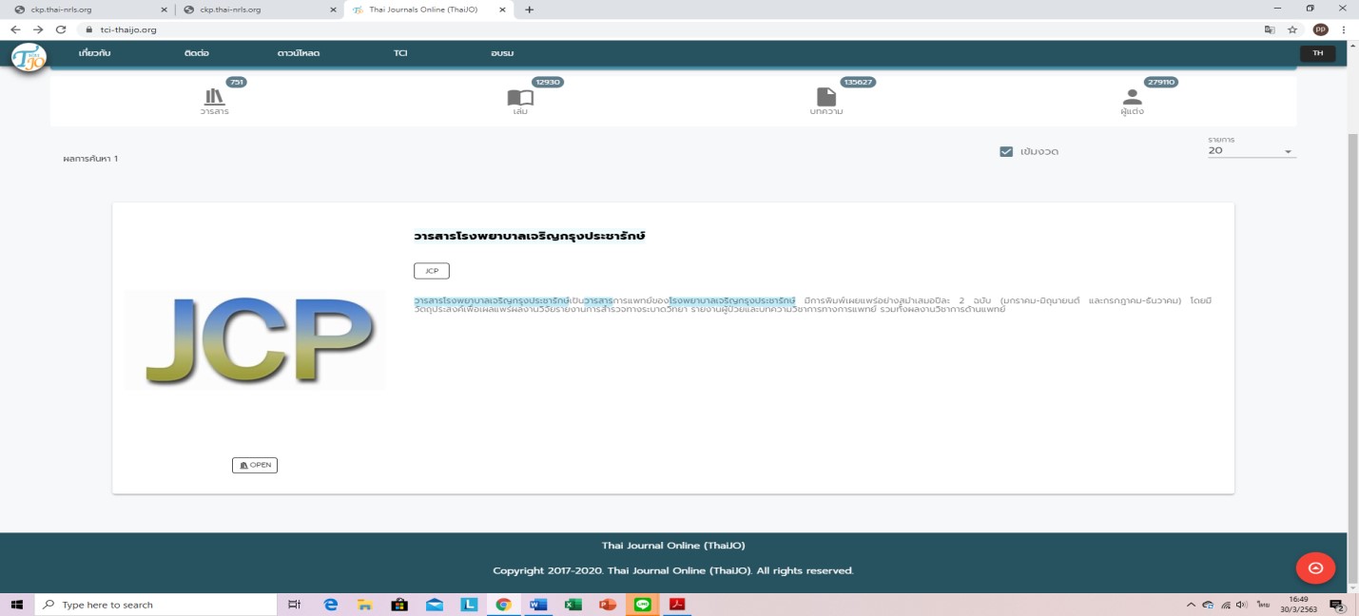
Task: Open the Mail app from the taskbar
Action: pos(435,605)
